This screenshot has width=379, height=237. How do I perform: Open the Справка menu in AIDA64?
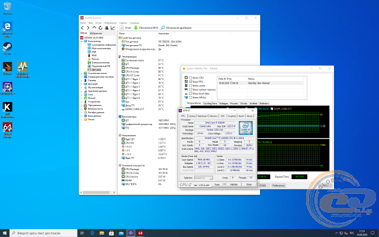click(134, 23)
